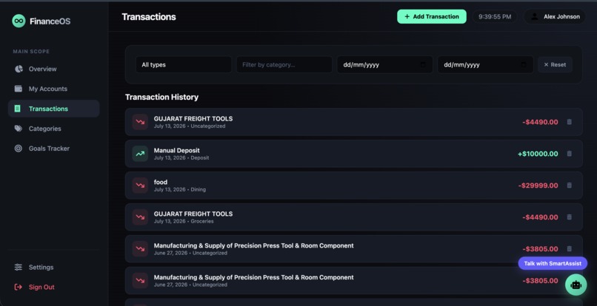
Task: Click the Talk with SmartAssist bubble
Action: coord(553,263)
